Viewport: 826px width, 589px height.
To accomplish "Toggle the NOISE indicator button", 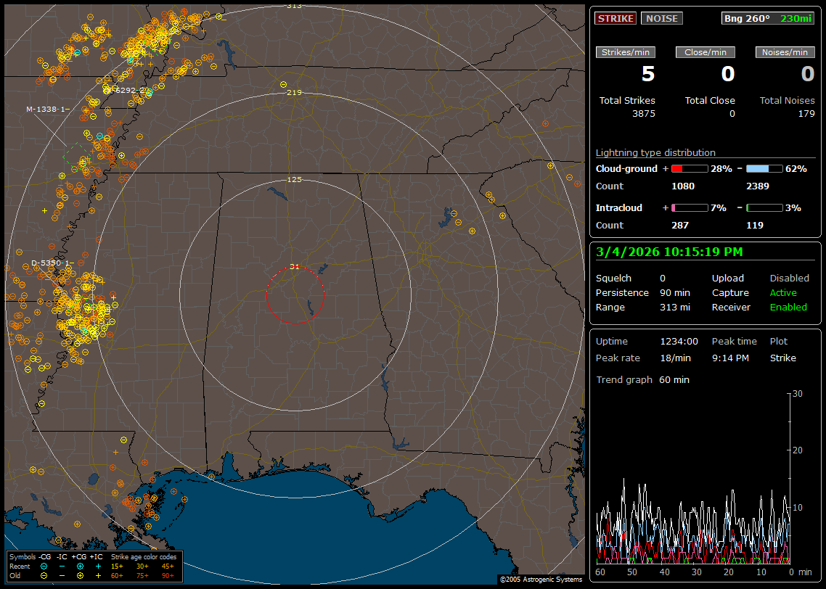I will point(661,19).
